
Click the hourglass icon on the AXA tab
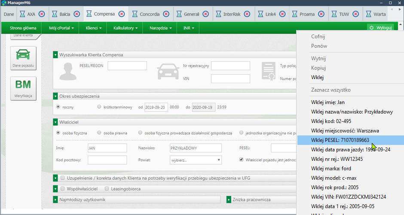pyautogui.click(x=22, y=14)
